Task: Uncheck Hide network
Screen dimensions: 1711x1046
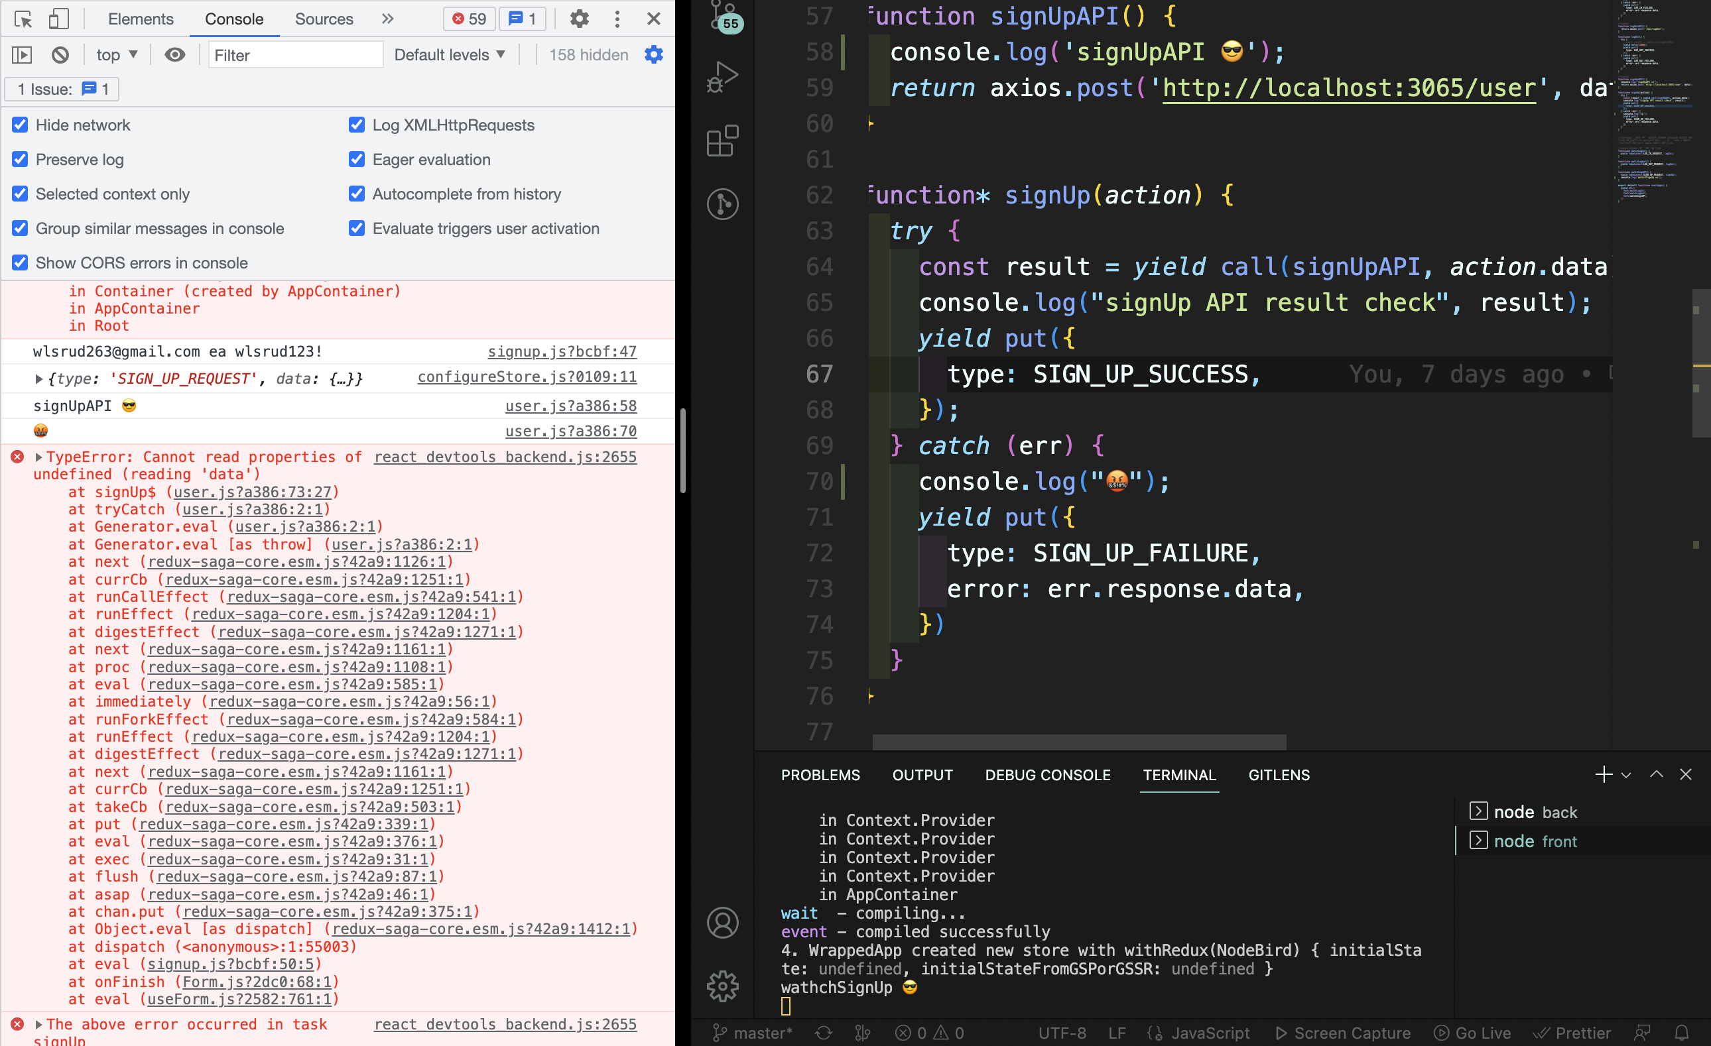Action: coord(20,125)
